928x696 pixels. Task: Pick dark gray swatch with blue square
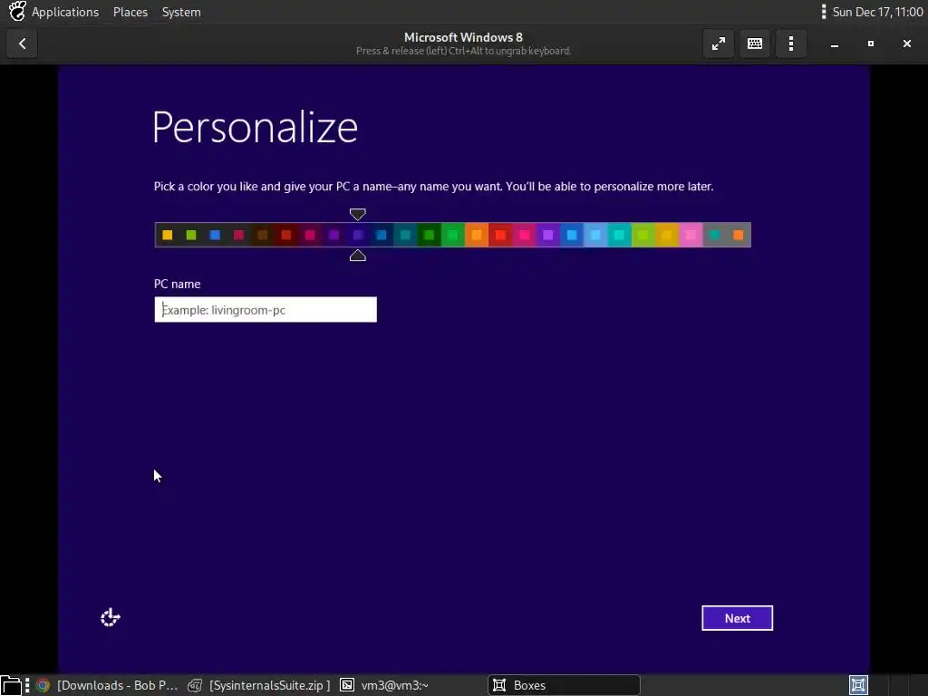(215, 235)
